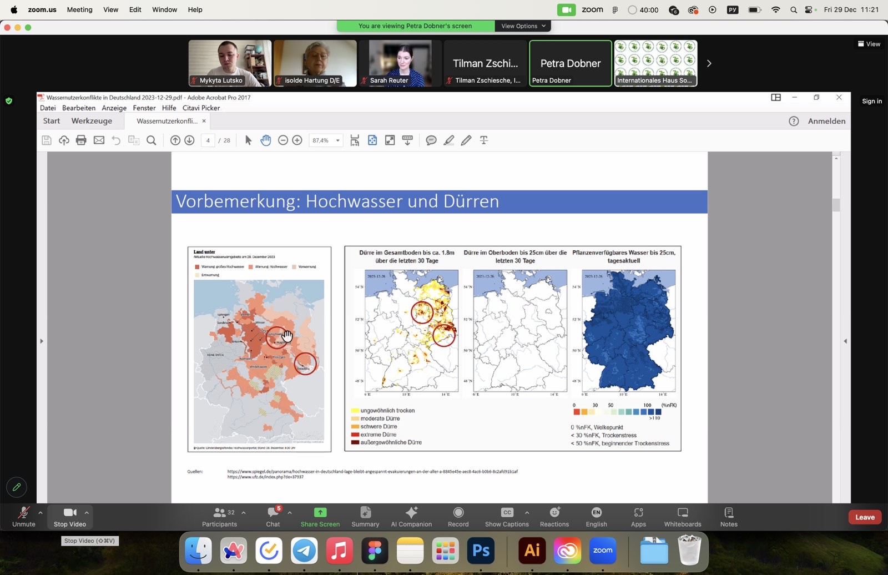Open the Chat panel

tap(273, 517)
